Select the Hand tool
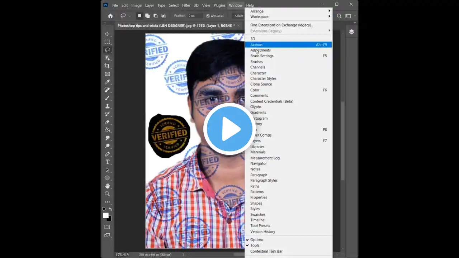Screen dimensions: 459x258 (107, 186)
